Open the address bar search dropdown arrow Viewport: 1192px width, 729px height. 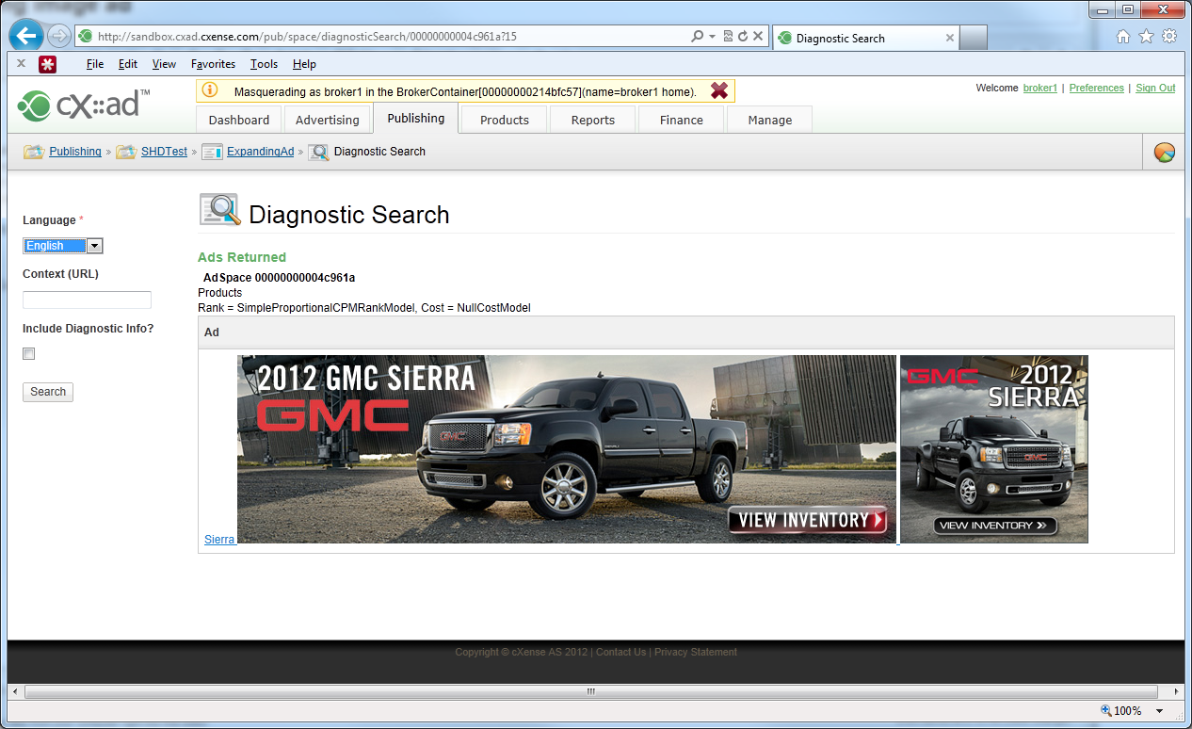click(x=713, y=37)
